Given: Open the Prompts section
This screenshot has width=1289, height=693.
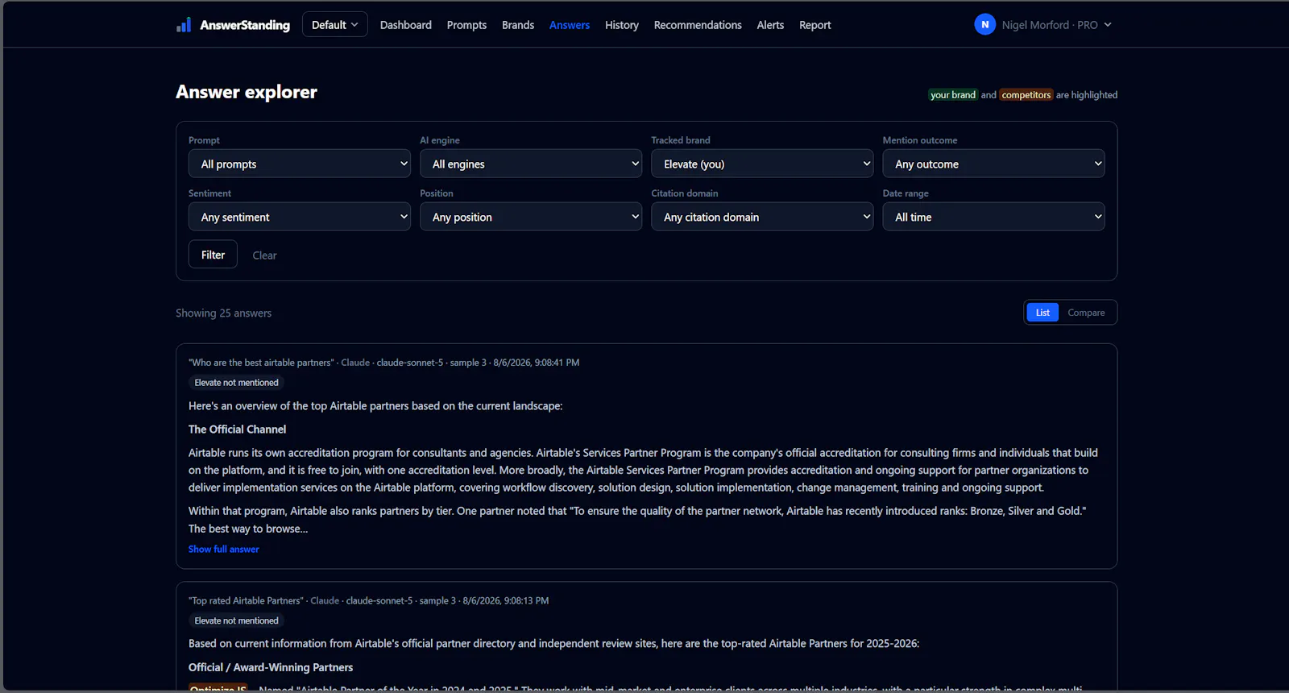Looking at the screenshot, I should 466,25.
